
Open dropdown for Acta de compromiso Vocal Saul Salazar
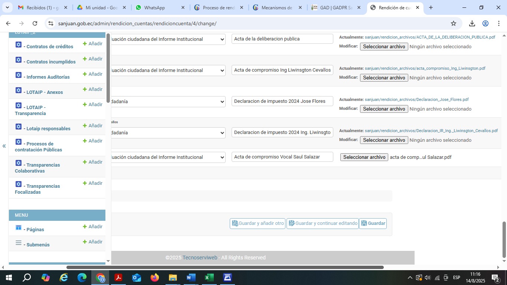[222, 157]
